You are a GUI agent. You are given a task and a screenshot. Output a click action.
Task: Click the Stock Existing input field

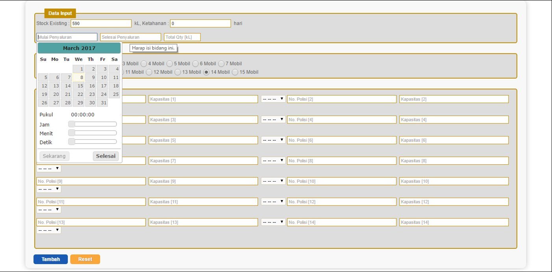point(101,24)
